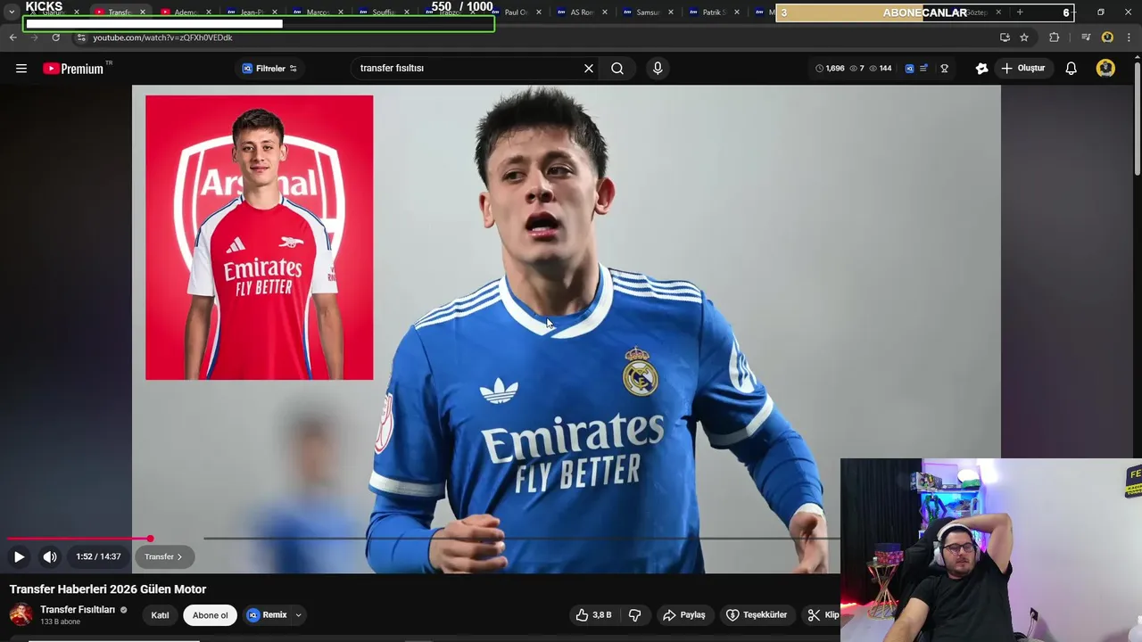This screenshot has height=642, width=1142.
Task: Play the video with the play button
Action: tap(19, 556)
